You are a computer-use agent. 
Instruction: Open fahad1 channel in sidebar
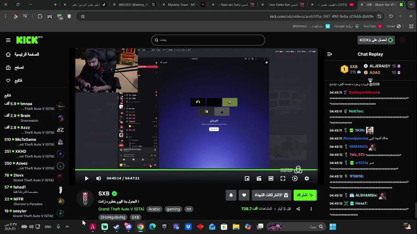coord(34,189)
